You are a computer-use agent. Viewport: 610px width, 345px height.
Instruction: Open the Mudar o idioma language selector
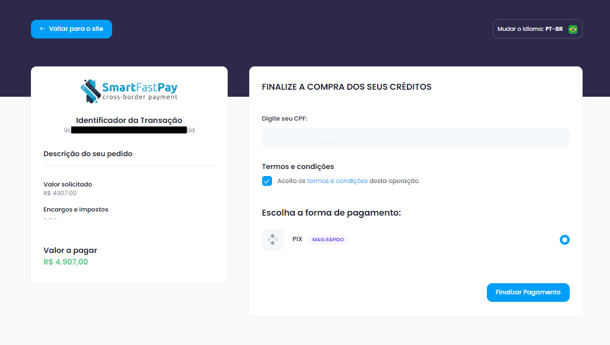pos(537,29)
